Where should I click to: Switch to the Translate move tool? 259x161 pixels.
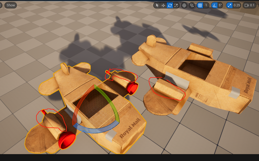tap(163, 5)
